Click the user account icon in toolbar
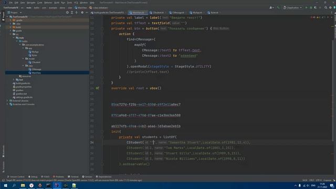 point(271,7)
